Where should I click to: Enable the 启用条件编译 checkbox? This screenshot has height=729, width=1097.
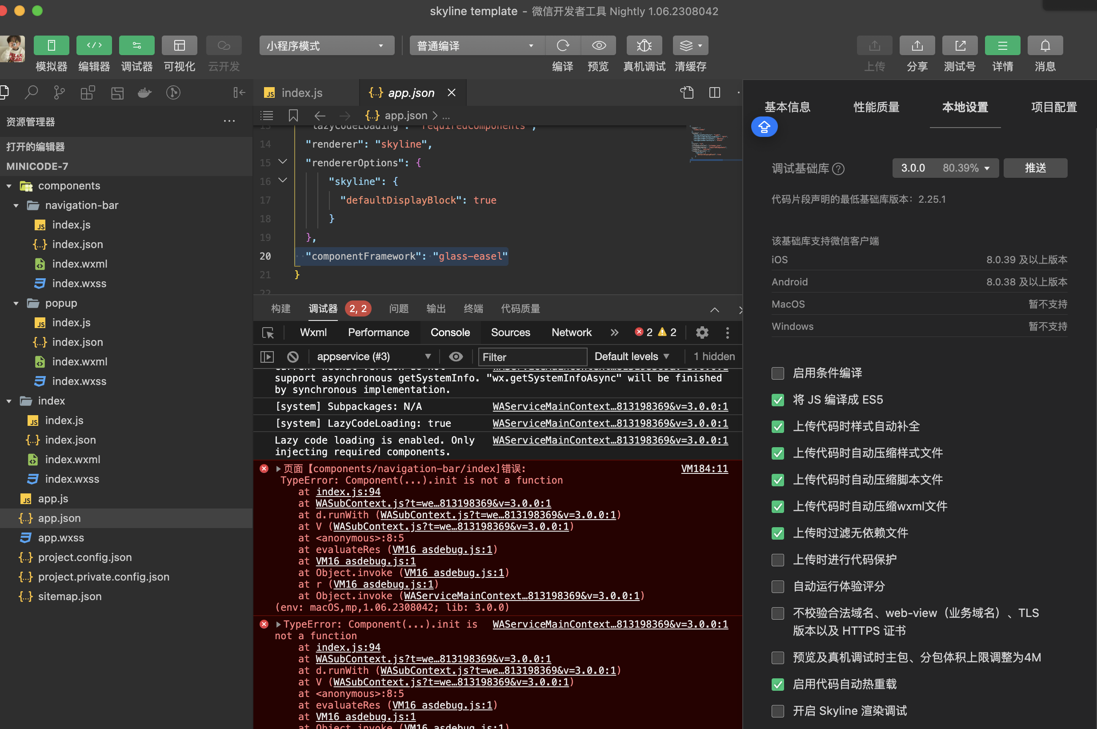(778, 373)
